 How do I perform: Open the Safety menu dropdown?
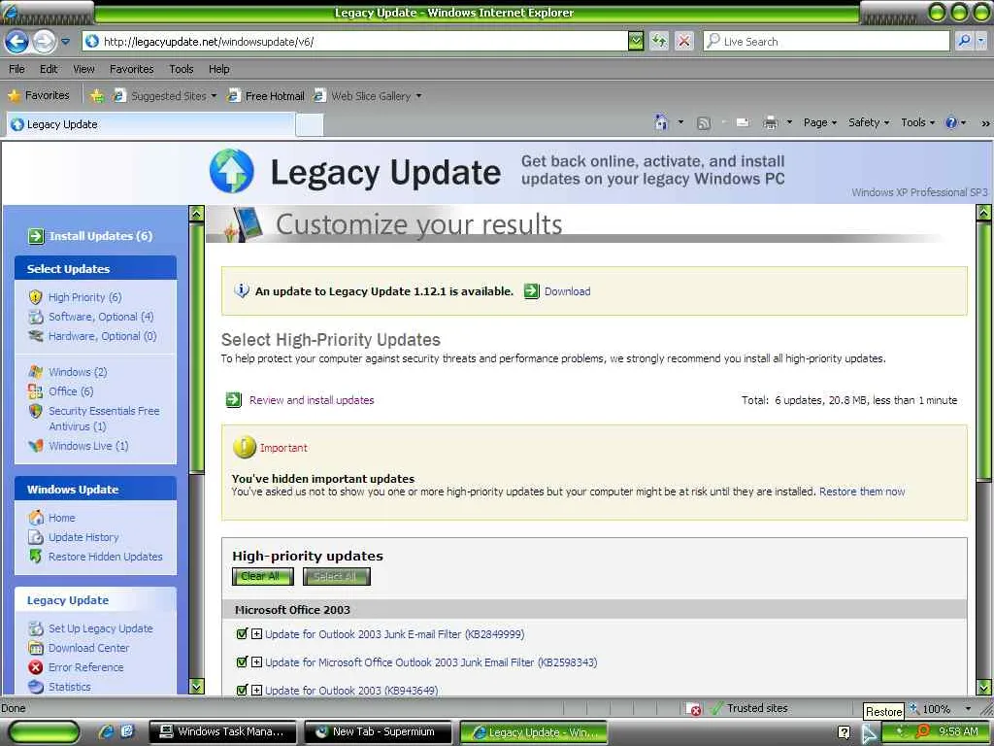tap(869, 122)
